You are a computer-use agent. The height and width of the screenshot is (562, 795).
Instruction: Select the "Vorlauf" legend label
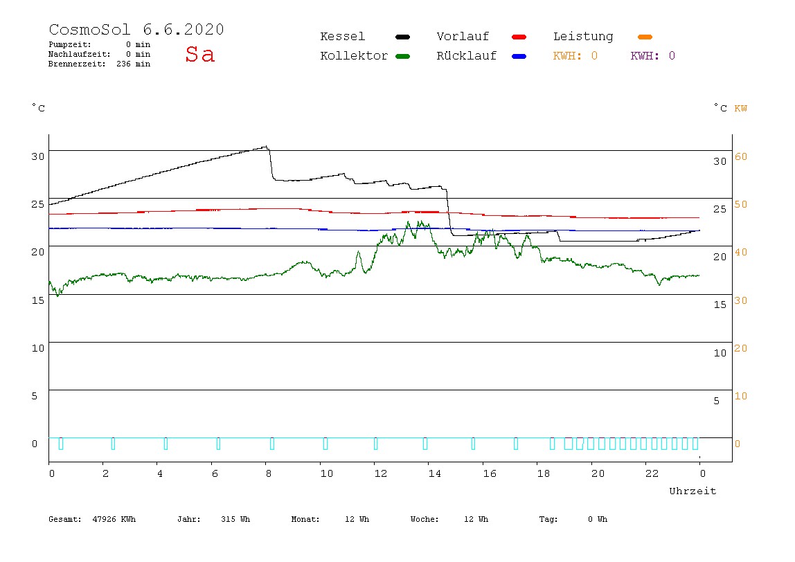tap(463, 37)
